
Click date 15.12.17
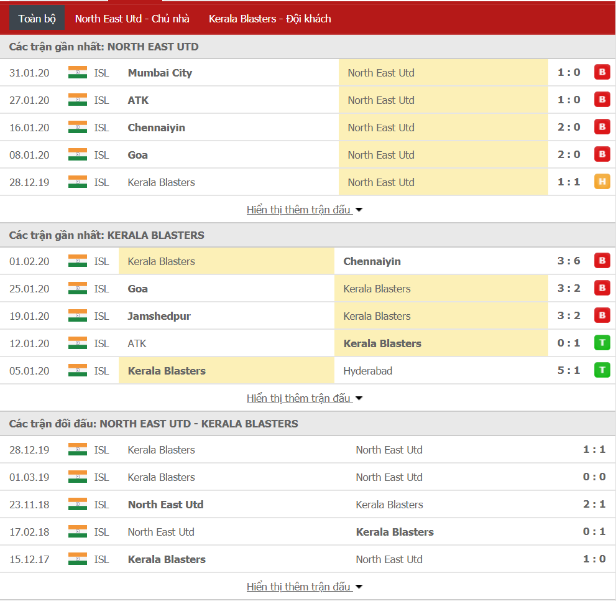click(29, 559)
